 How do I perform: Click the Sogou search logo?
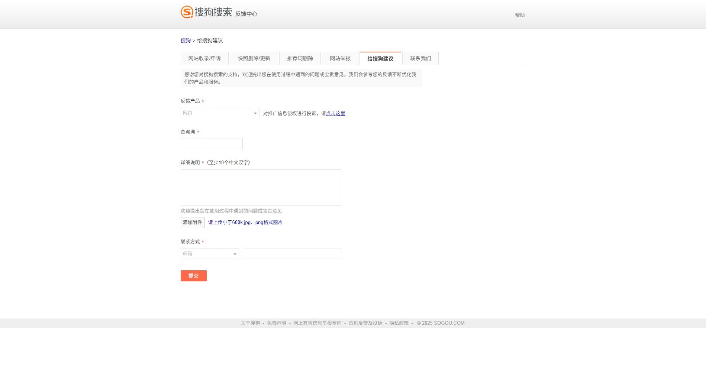pyautogui.click(x=204, y=12)
